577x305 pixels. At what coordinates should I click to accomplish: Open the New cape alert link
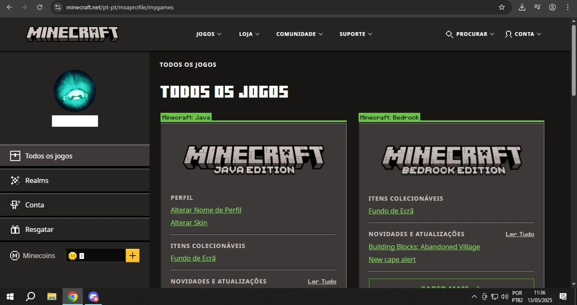(392, 259)
